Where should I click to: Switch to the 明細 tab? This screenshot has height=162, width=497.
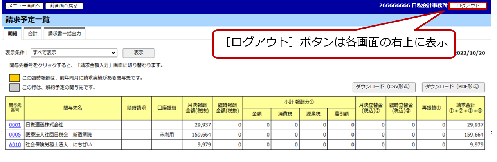[13, 34]
